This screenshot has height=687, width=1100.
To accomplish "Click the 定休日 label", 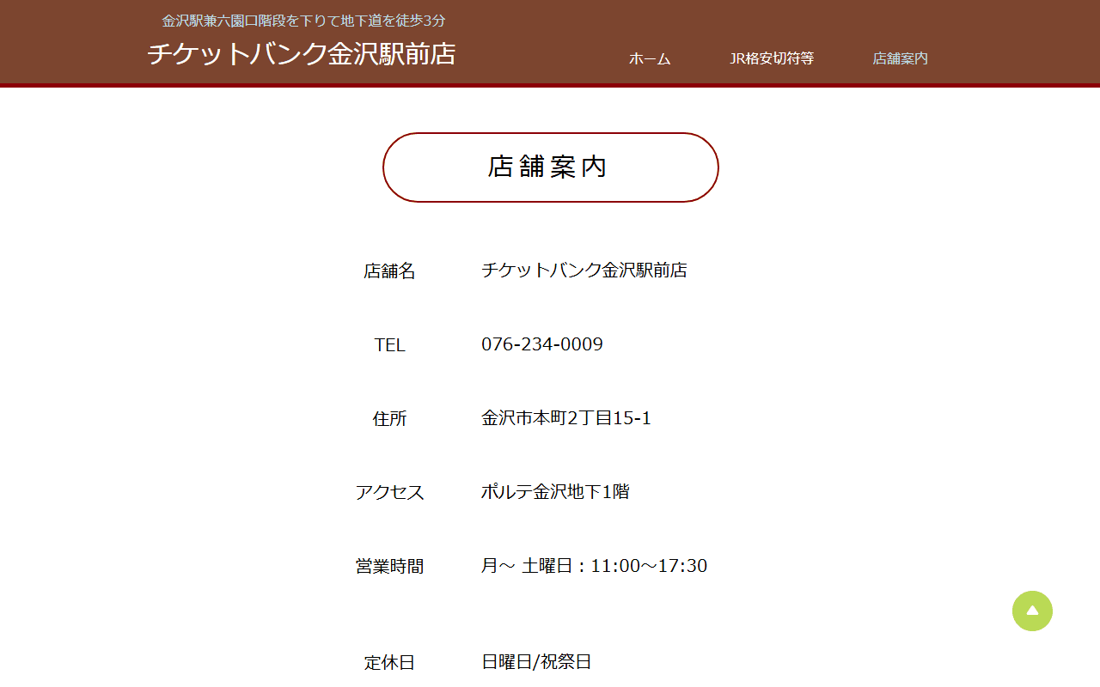I will click(389, 662).
